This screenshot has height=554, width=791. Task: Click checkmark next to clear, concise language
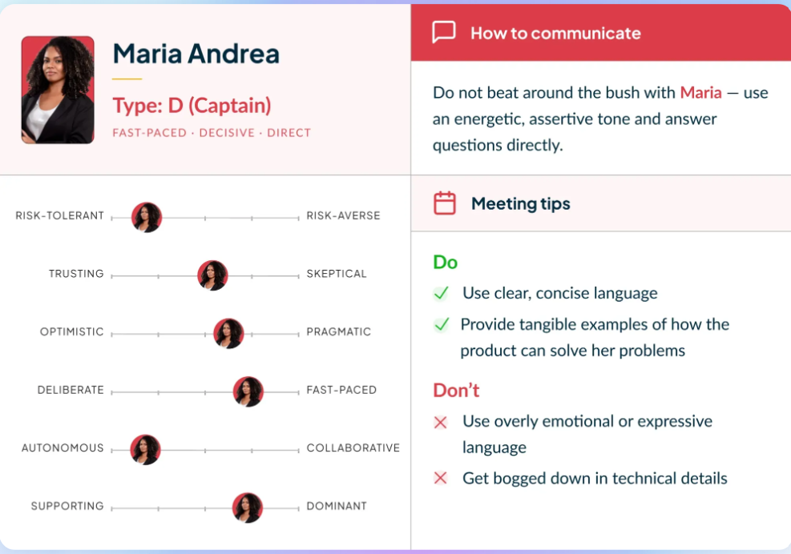(x=441, y=294)
